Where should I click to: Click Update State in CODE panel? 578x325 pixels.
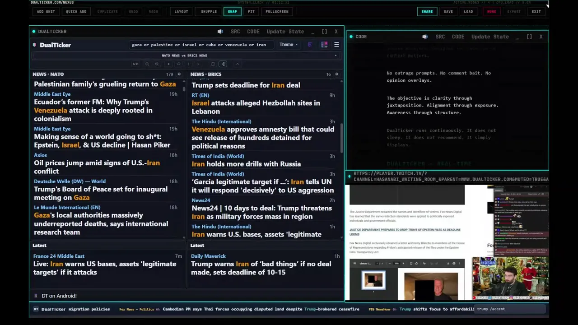point(490,37)
